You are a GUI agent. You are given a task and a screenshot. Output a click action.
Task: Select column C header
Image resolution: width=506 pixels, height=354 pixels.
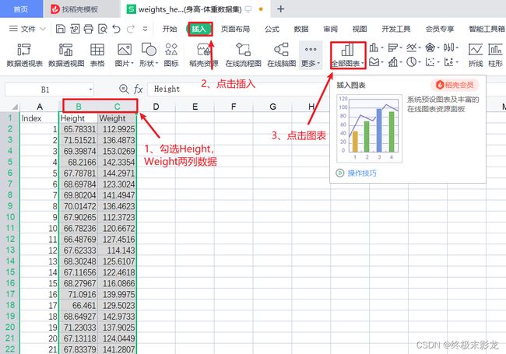pyautogui.click(x=117, y=107)
